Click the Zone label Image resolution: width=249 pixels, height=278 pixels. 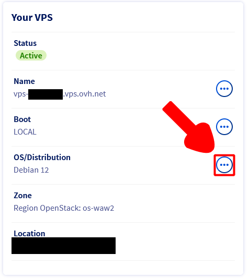22,196
